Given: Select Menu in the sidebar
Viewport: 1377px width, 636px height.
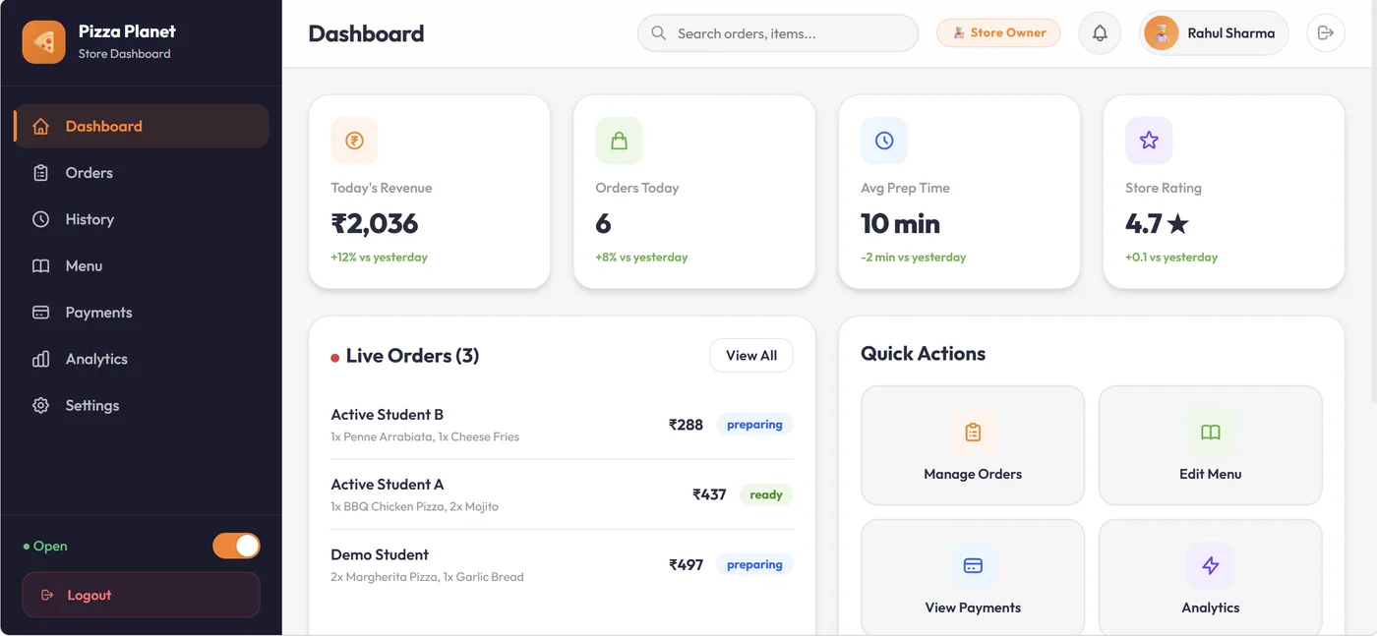Looking at the screenshot, I should (x=142, y=266).
